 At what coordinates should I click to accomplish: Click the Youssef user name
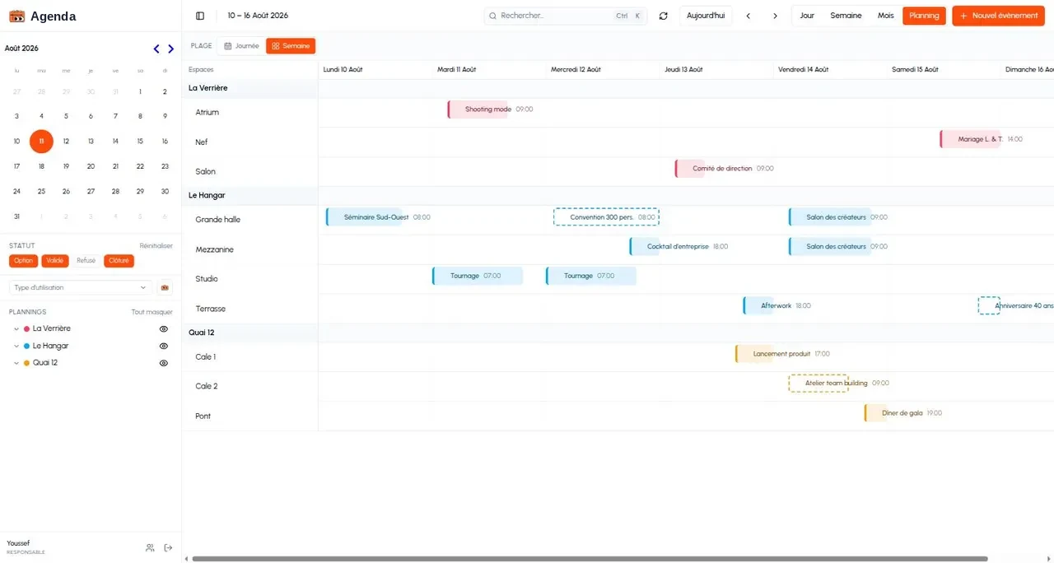tap(18, 543)
